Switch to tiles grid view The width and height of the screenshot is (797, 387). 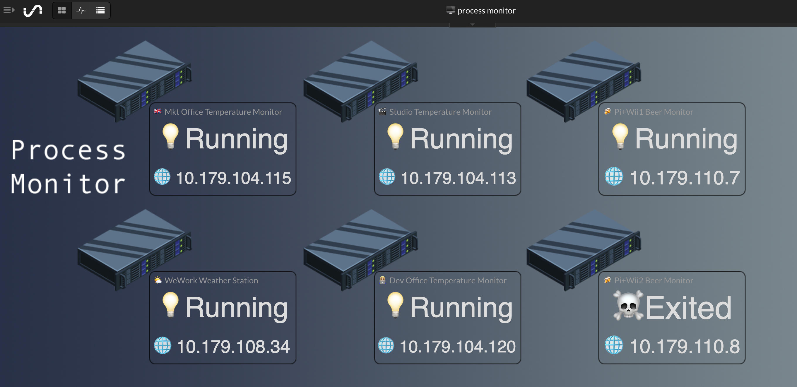(62, 11)
